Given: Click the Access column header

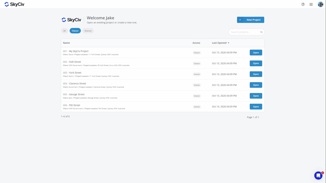Looking at the screenshot, I should coord(196,43).
